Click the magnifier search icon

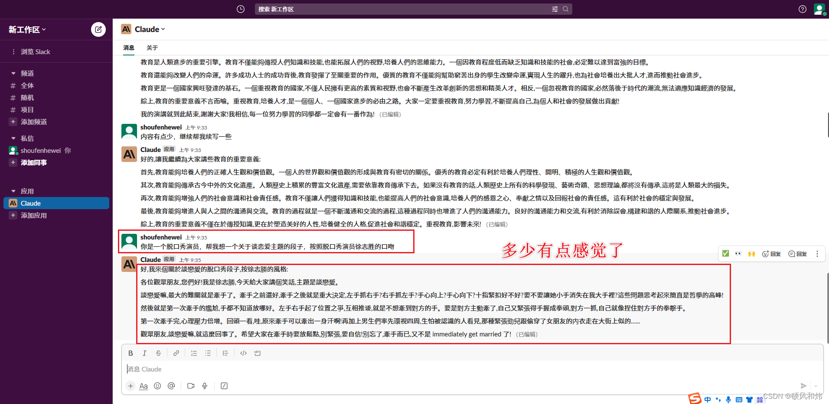565,9
